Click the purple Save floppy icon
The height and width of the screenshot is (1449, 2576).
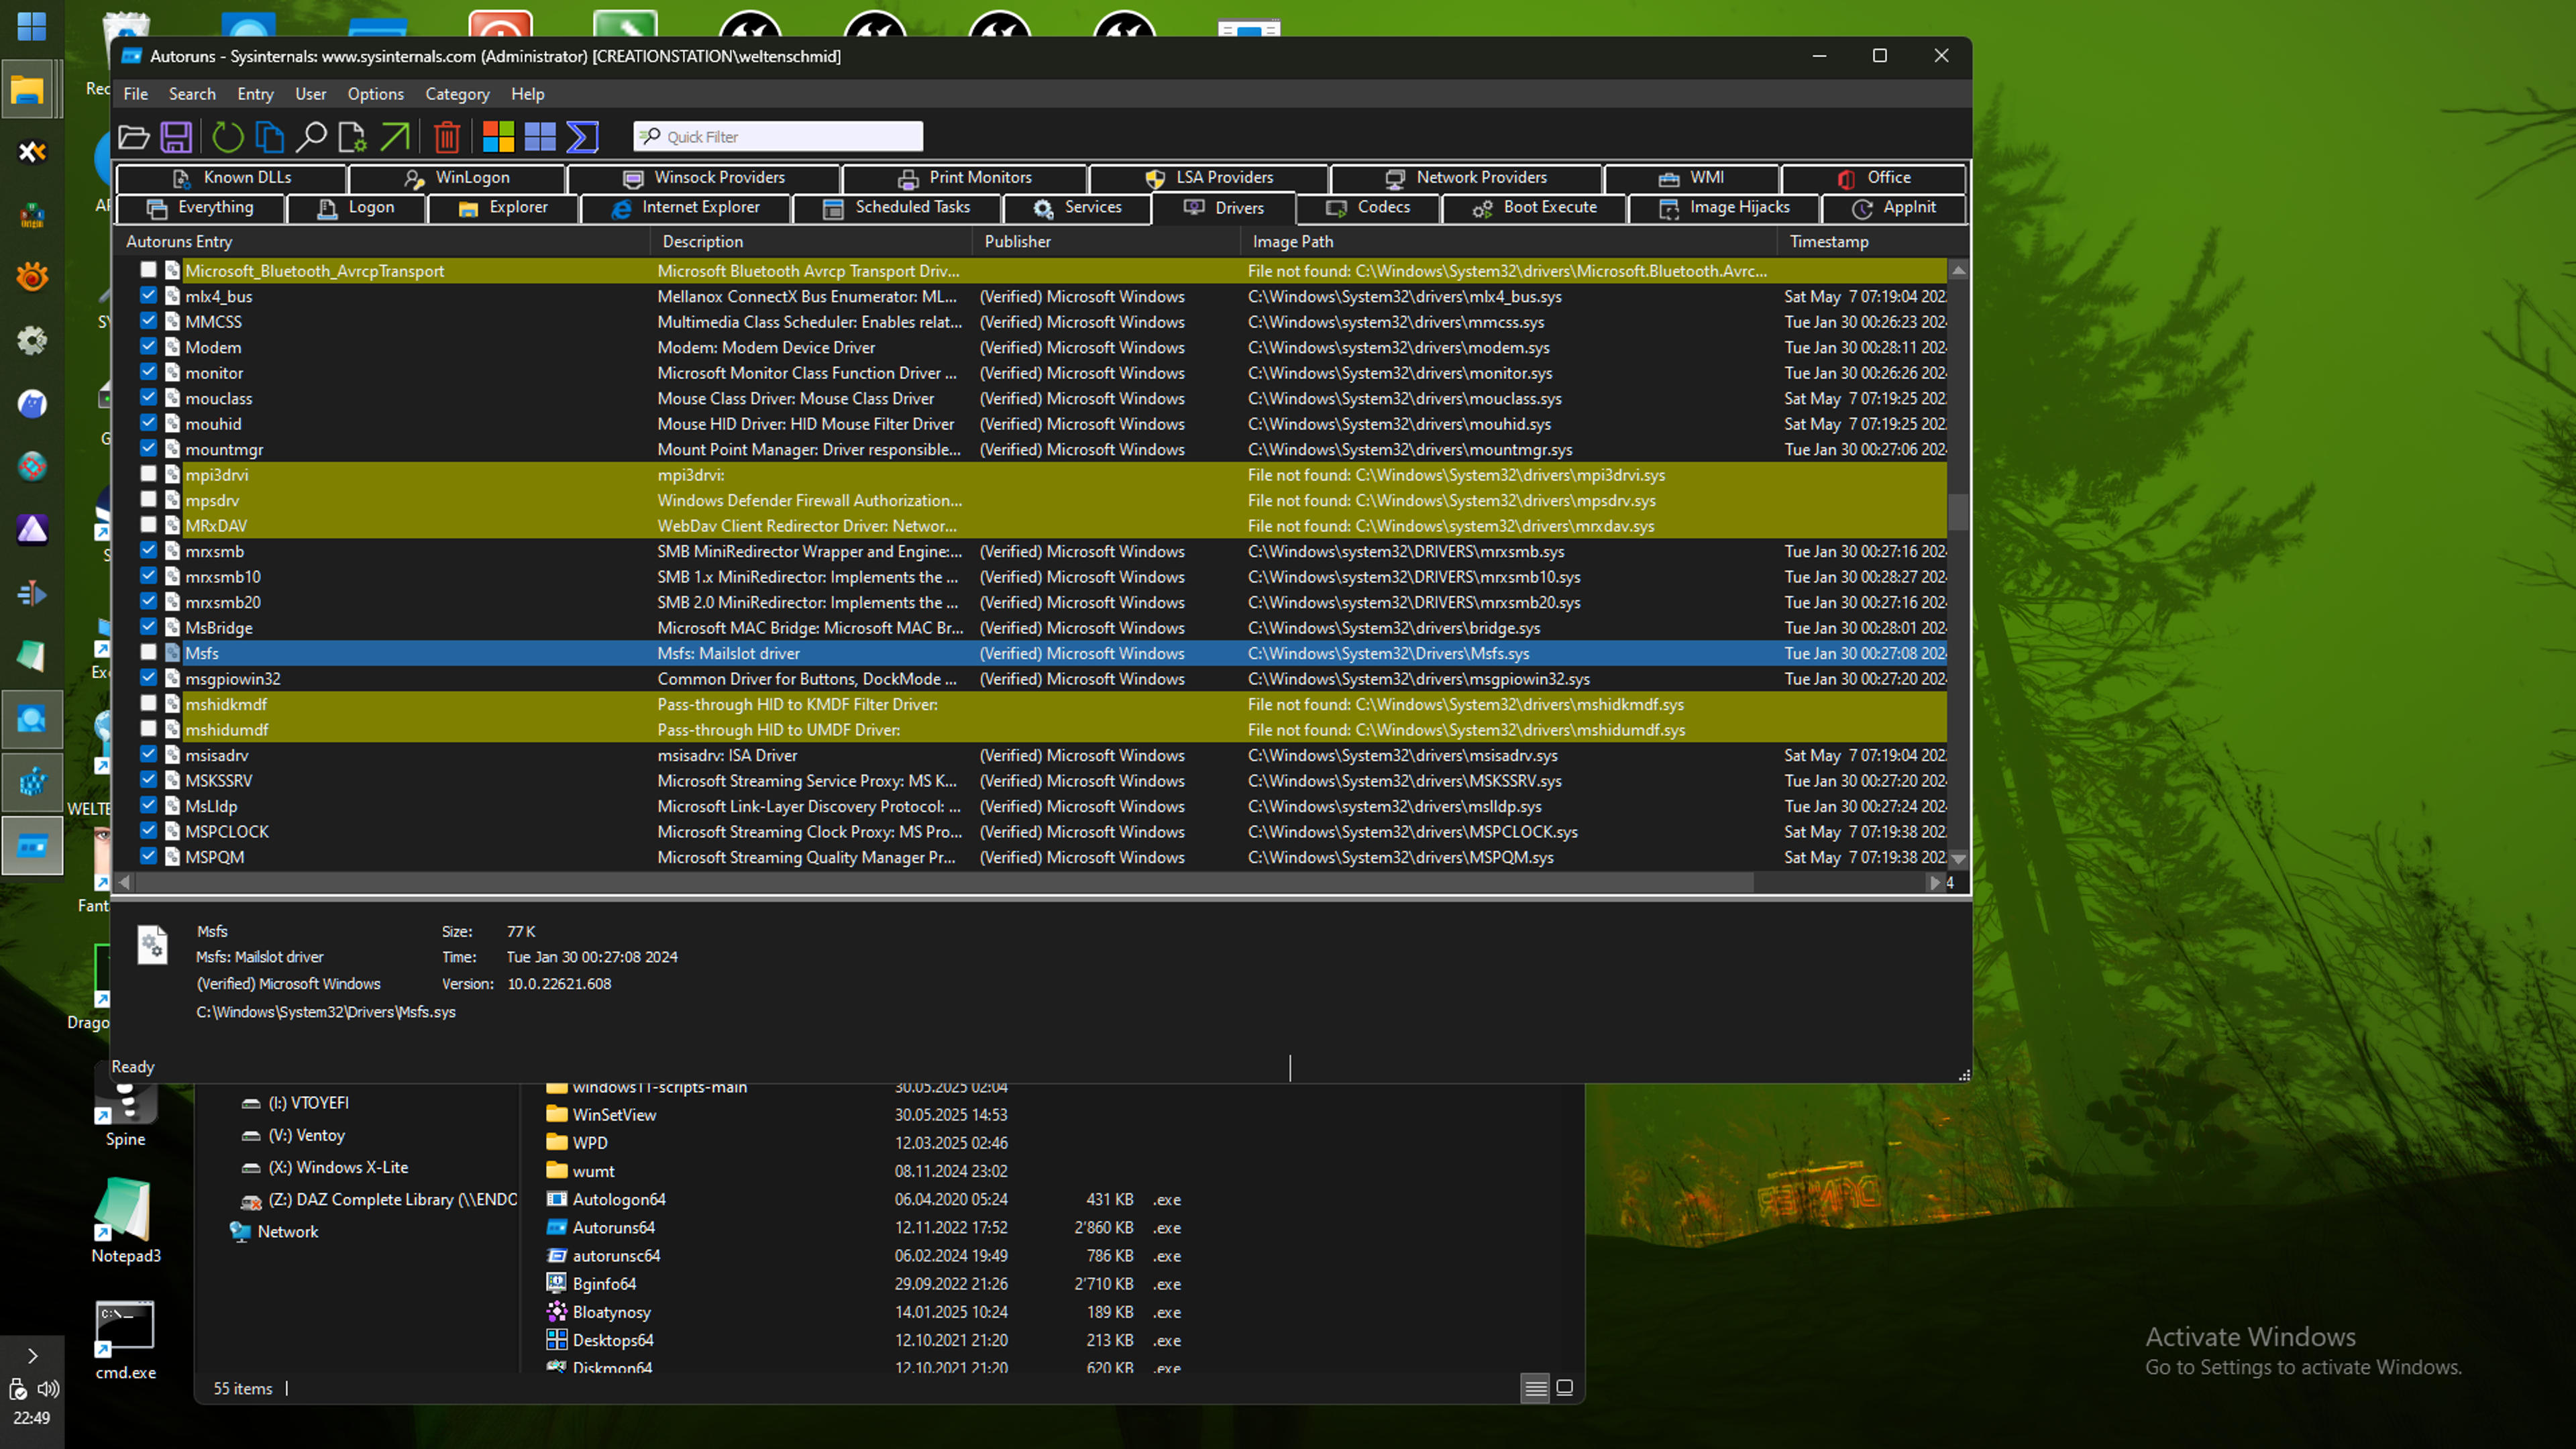[x=176, y=136]
